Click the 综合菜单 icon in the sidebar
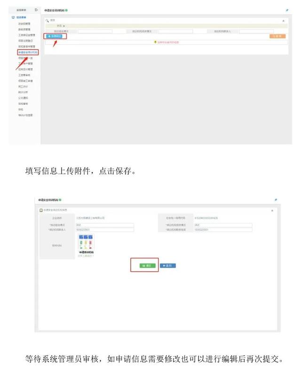The height and width of the screenshot is (375, 301). (13, 17)
